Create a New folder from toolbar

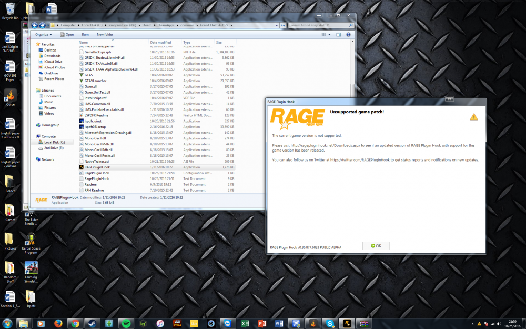click(105, 35)
